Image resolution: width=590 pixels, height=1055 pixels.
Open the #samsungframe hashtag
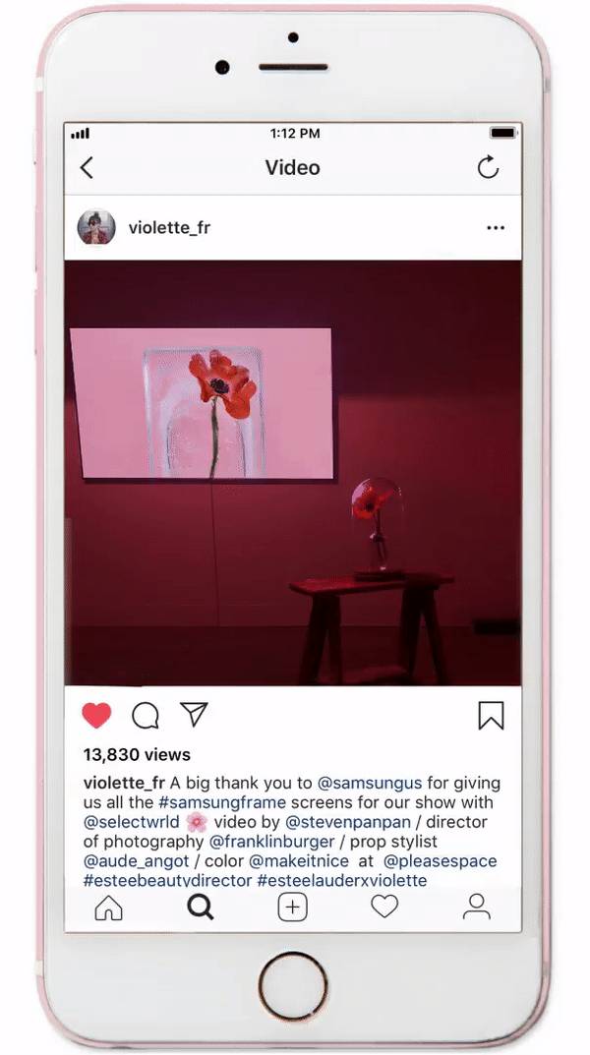tap(222, 802)
